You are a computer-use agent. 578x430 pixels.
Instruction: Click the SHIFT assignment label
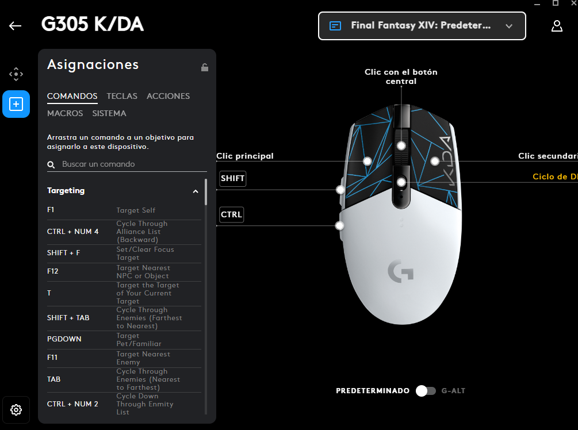232,179
